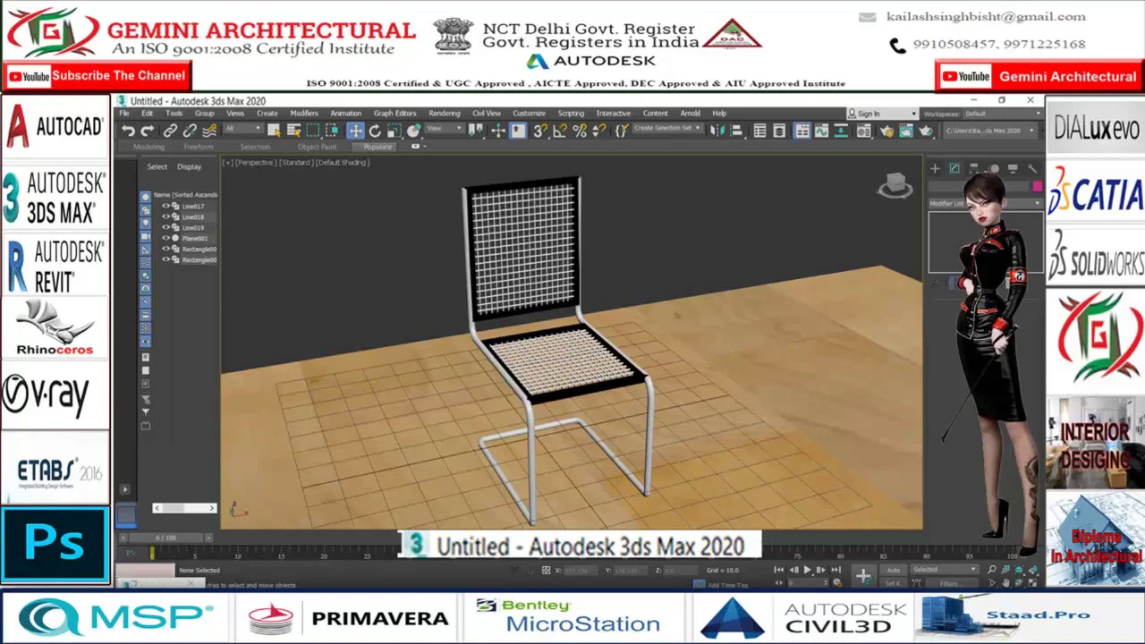Toggle the ribbon display button
This screenshot has width=1145, height=644.
coord(802,131)
